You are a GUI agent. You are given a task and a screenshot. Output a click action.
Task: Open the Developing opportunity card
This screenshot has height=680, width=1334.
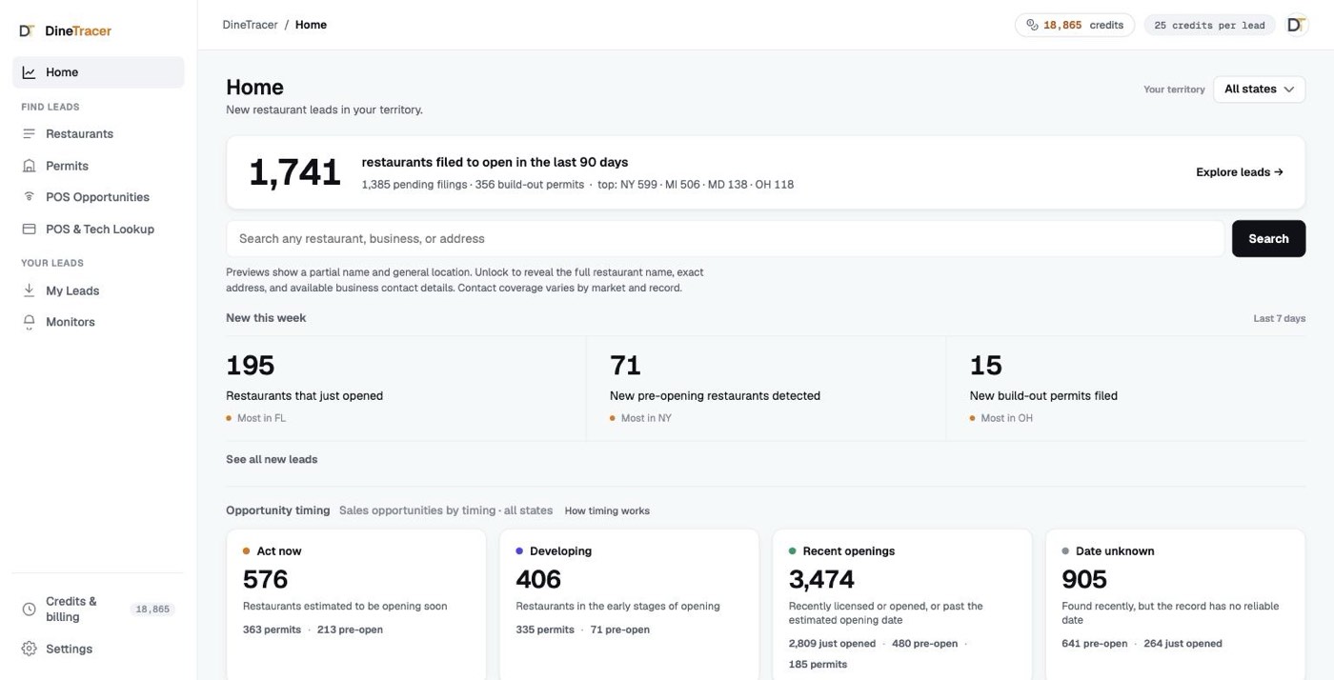(629, 605)
